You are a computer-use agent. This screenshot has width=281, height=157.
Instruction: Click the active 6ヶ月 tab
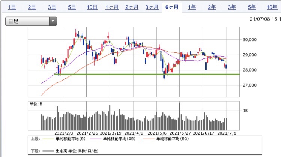coord(172,7)
